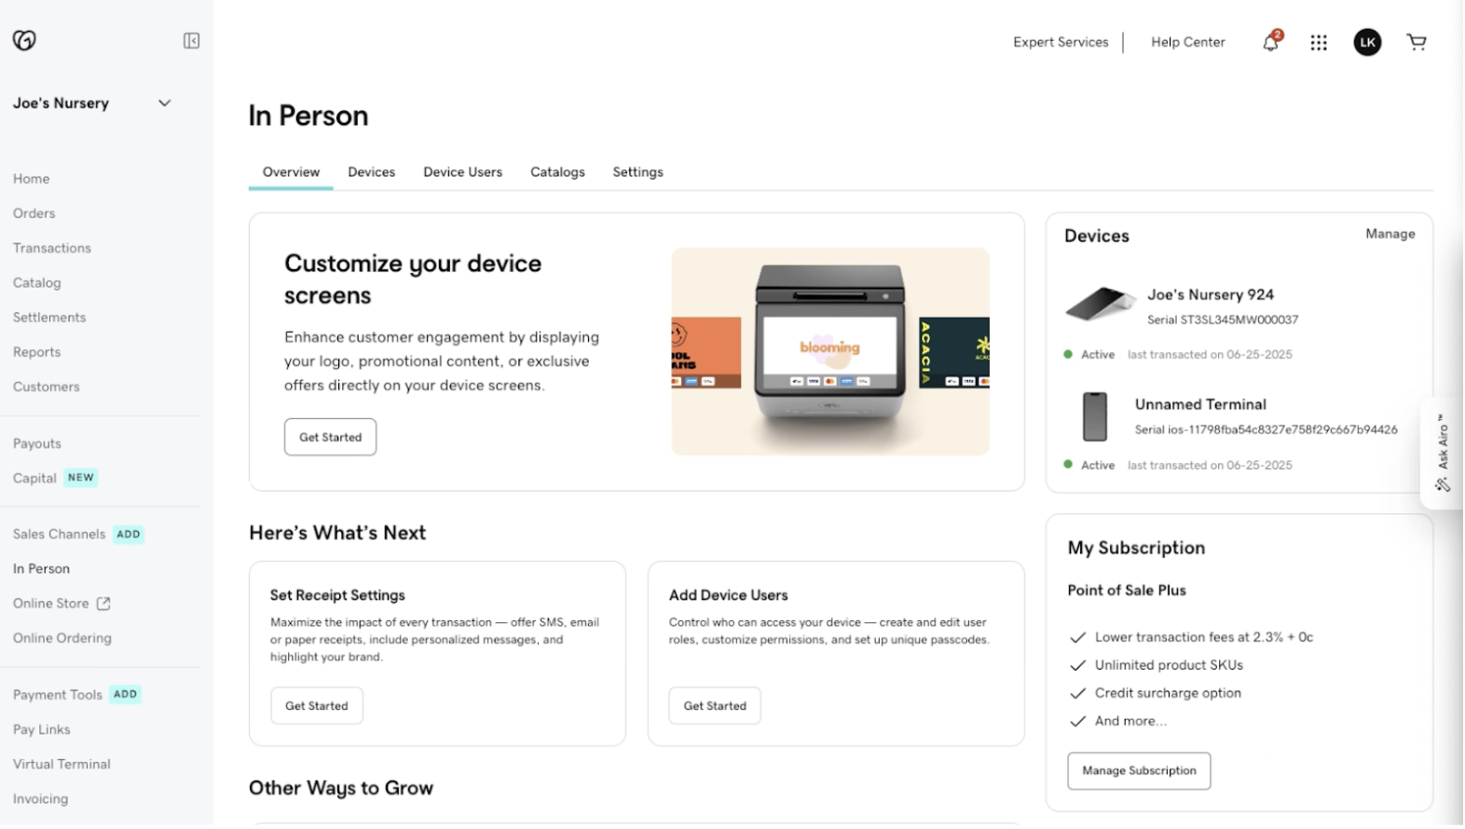Viewport: 1465px width, 829px height.
Task: Switch to the Overview tab
Action: point(292,172)
